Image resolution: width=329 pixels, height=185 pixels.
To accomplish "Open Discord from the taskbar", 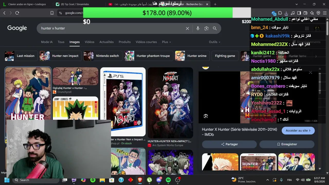I will (159, 180).
